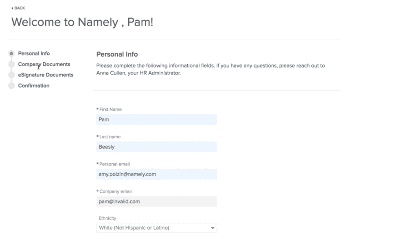The height and width of the screenshot is (242, 417).
Task: Click the Ethnicity field label
Action: (x=107, y=218)
